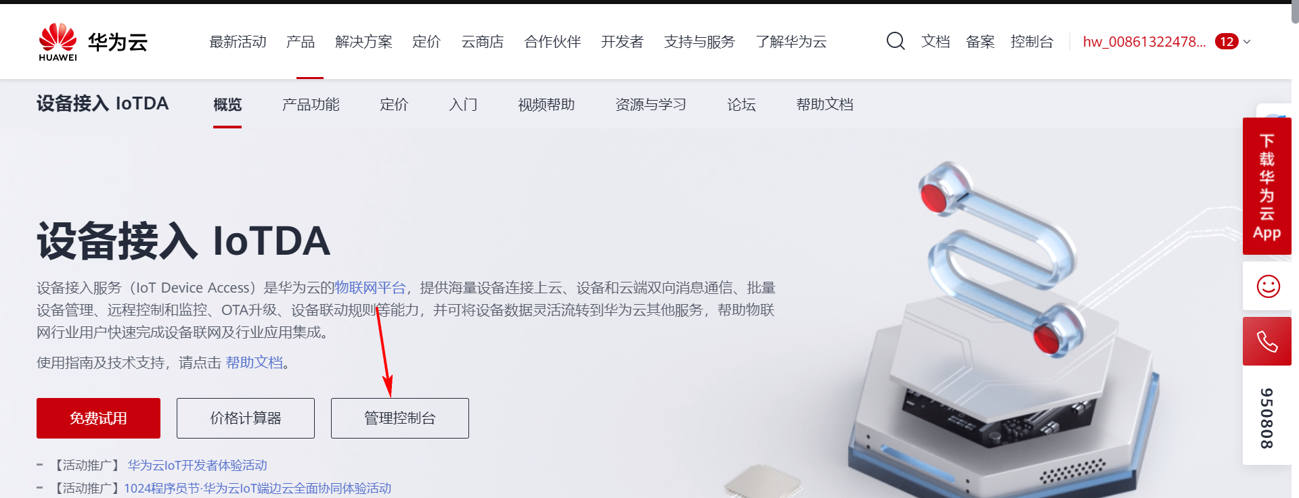
Task: Click the smiley face feedback icon
Action: (x=1268, y=287)
